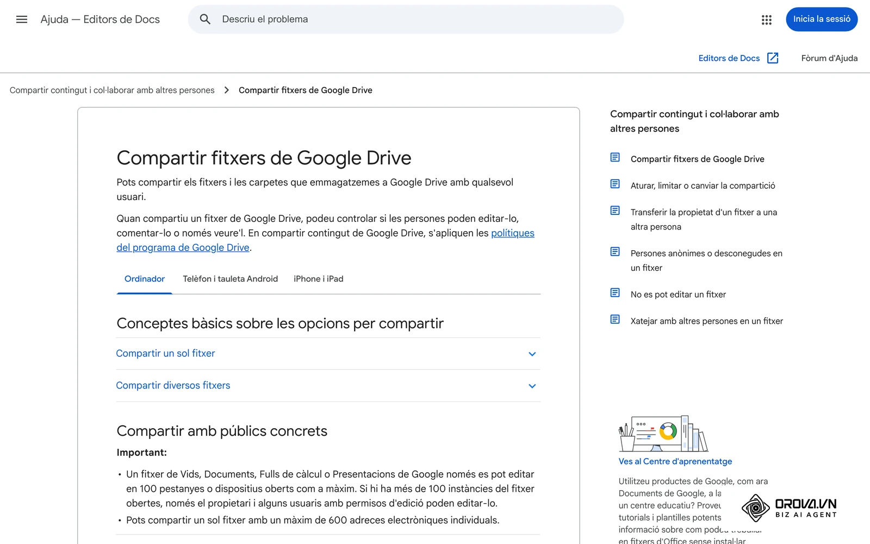Go to Ves al Centre d'aprenentatge
Image resolution: width=870 pixels, height=544 pixels.
675,461
